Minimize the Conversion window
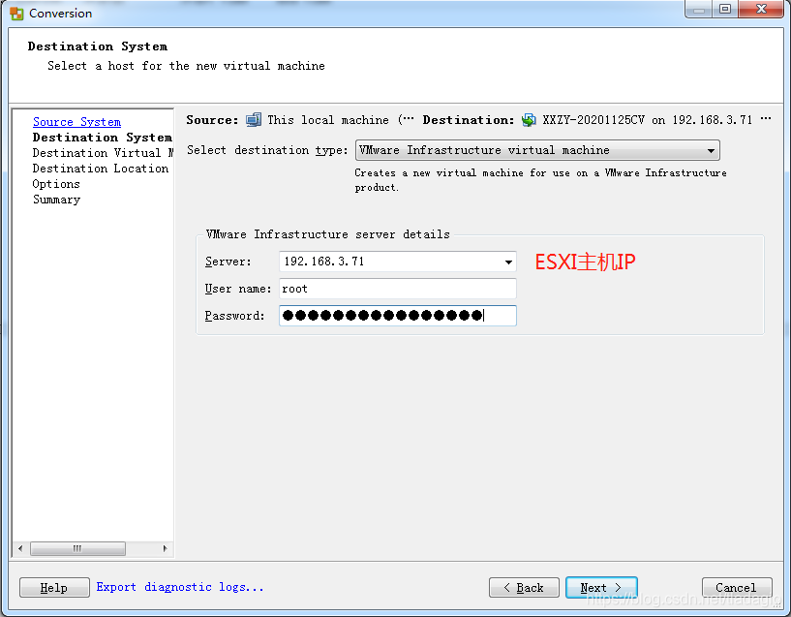The height and width of the screenshot is (617, 791). coord(699,9)
